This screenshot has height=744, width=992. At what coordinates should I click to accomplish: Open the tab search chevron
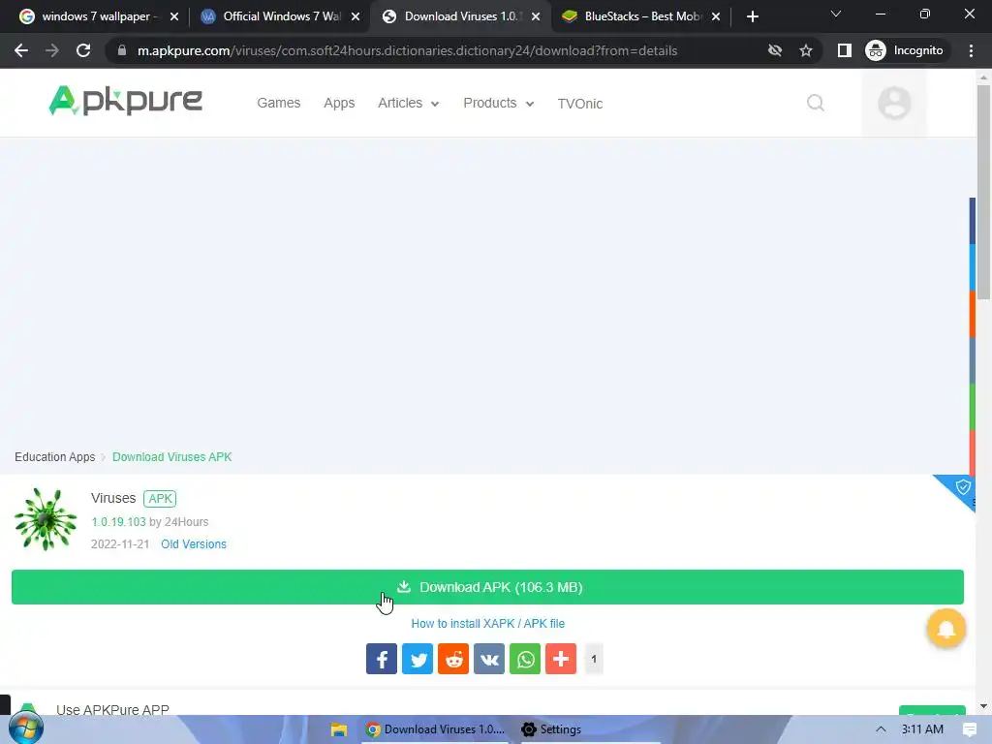tap(836, 14)
